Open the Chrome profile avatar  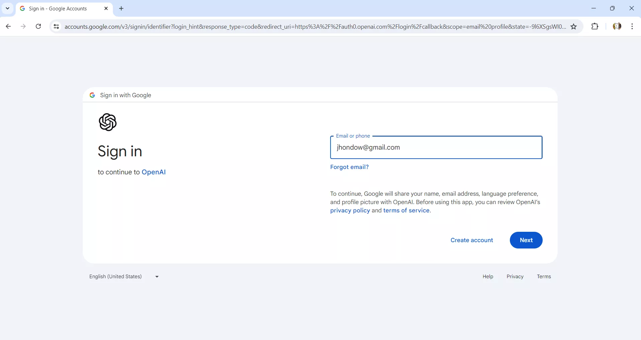point(617,27)
